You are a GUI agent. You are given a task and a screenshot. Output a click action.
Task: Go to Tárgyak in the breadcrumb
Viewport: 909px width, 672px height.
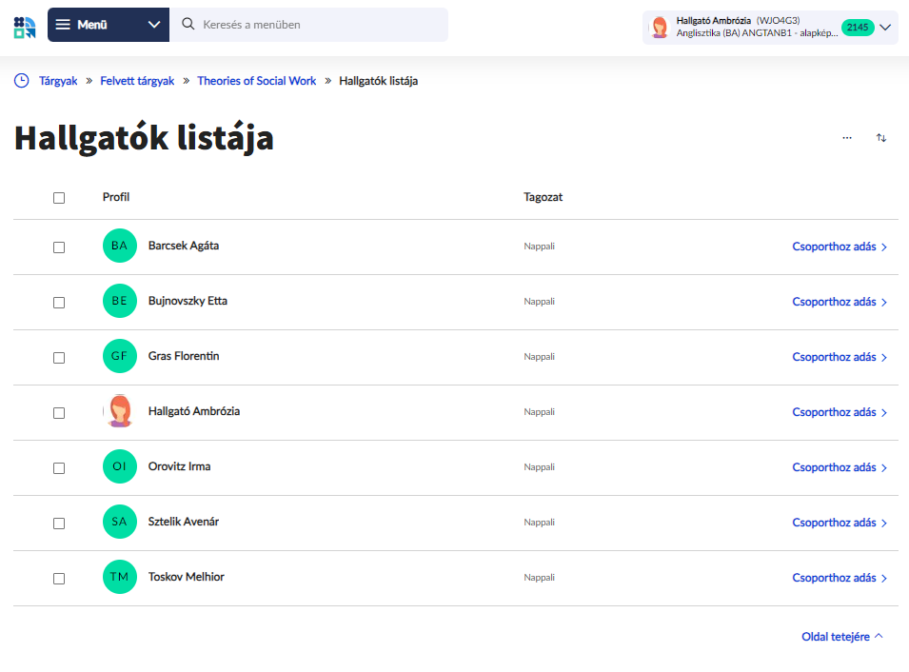tap(58, 81)
